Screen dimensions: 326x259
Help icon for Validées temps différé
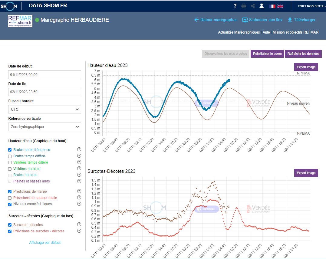click(x=79, y=162)
